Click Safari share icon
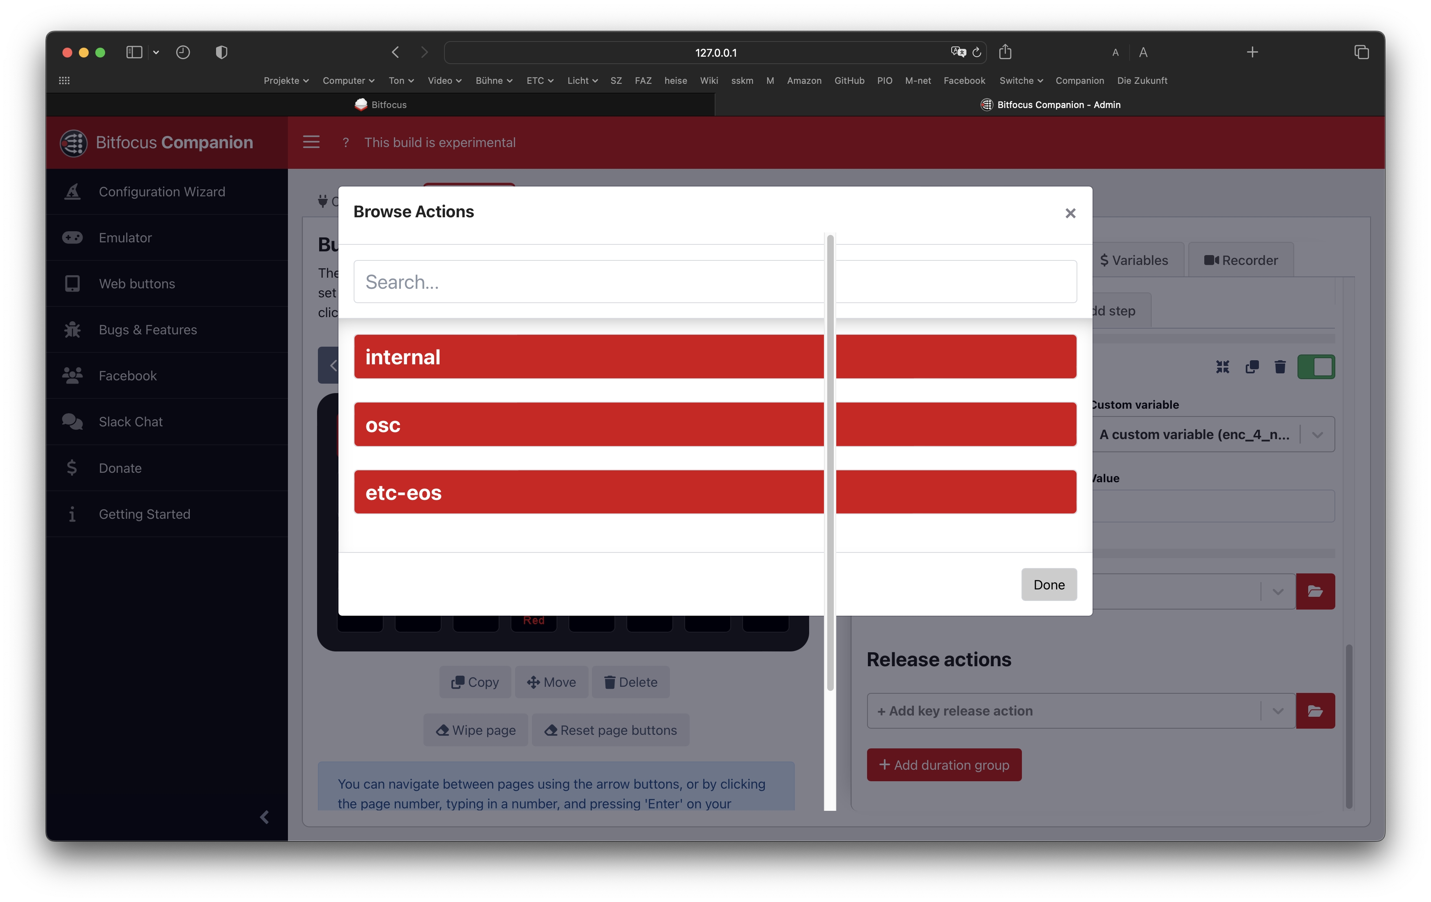The height and width of the screenshot is (902, 1431). click(x=1005, y=52)
